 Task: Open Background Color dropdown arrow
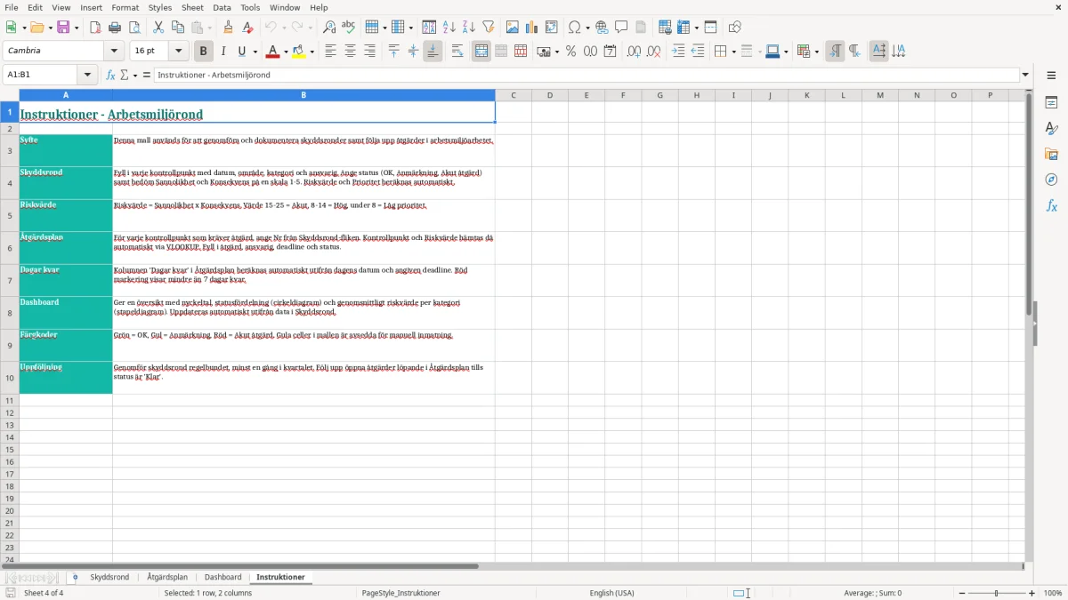click(x=311, y=52)
